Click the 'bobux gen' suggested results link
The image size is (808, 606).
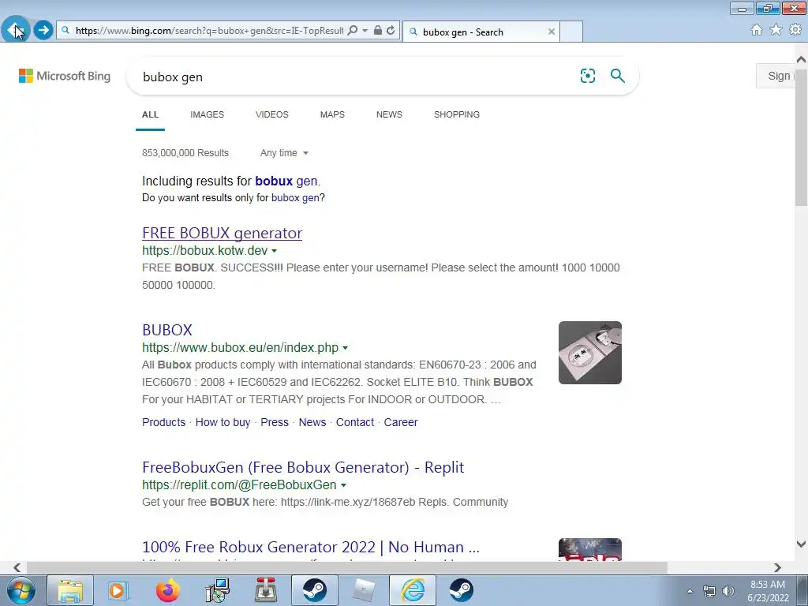pos(286,181)
